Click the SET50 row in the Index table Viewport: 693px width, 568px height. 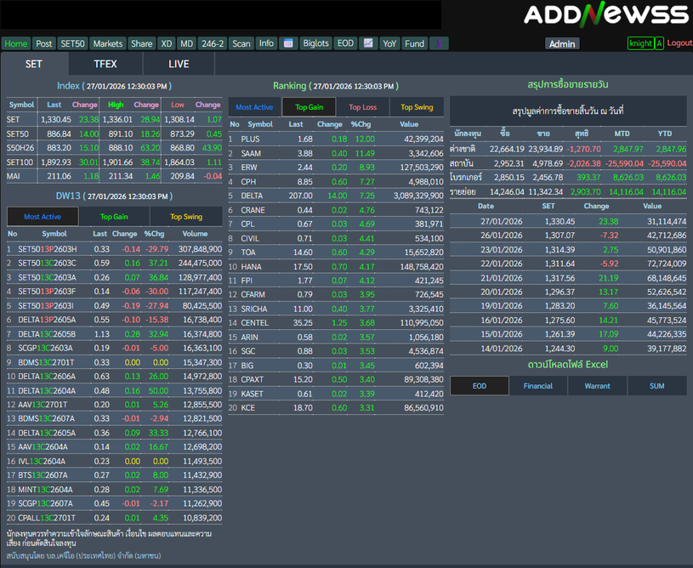point(17,133)
